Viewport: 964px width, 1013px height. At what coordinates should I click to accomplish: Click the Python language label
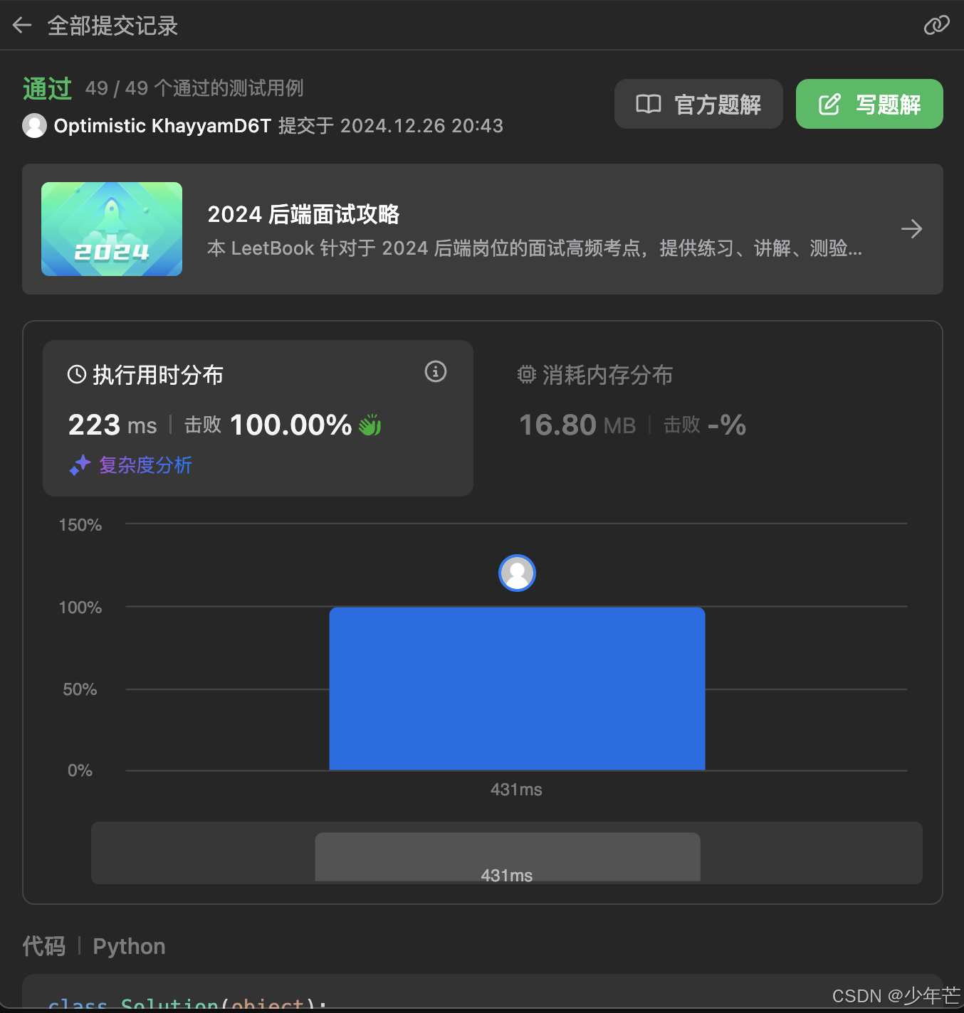tap(129, 946)
